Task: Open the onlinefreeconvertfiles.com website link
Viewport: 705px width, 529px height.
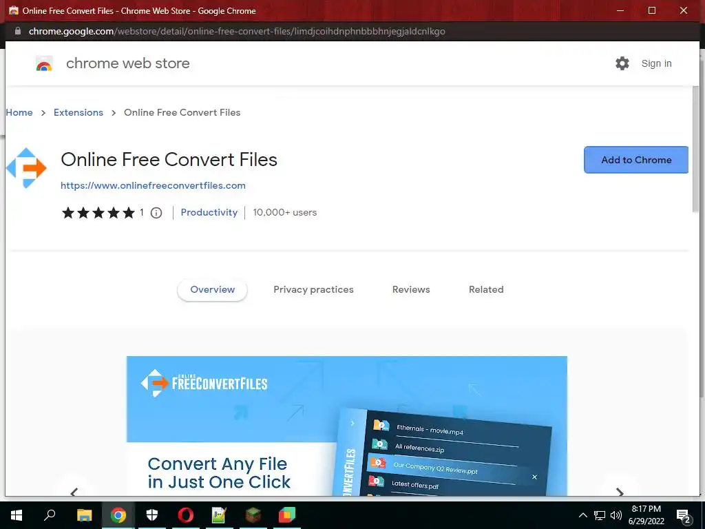Action: (x=153, y=185)
